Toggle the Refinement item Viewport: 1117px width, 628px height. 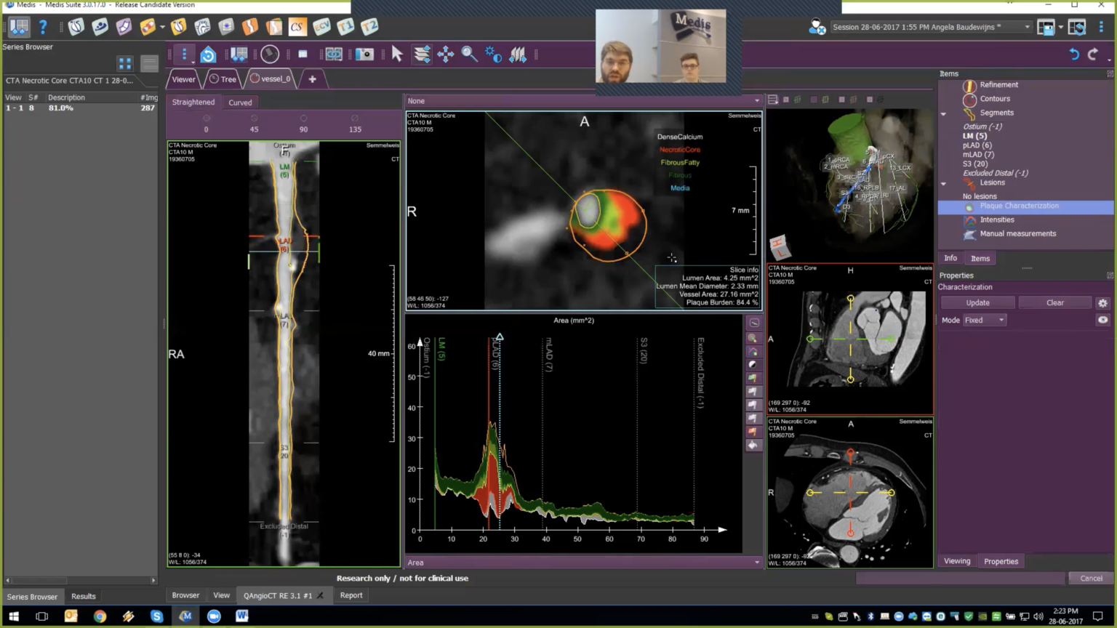tap(998, 85)
